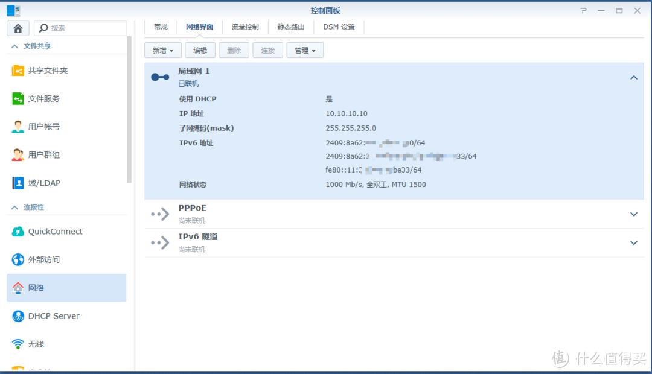Click the 控制面板 window title
This screenshot has height=374, width=652.
pos(325,11)
